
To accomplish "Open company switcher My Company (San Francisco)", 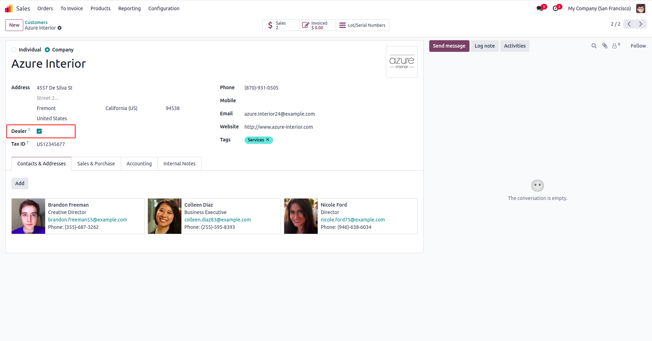I will coord(599,8).
